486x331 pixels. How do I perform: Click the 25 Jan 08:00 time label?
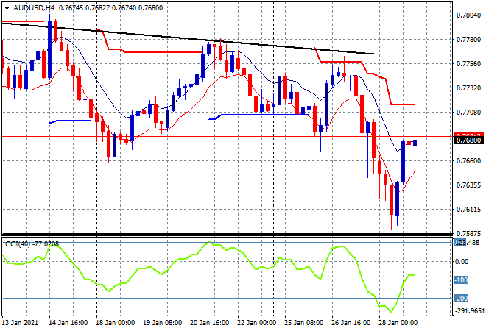tap(303, 323)
